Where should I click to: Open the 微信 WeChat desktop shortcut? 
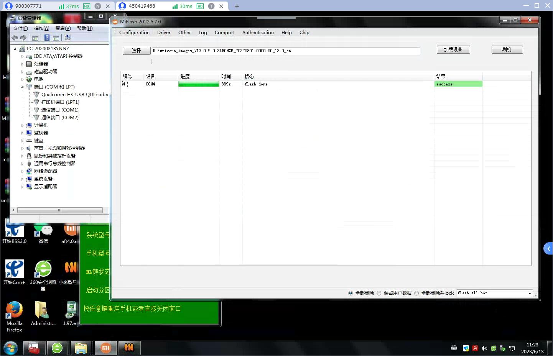43,234
